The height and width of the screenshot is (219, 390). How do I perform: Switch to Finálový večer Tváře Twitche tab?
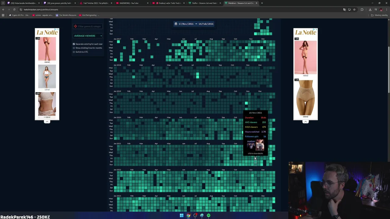pos(168,3)
